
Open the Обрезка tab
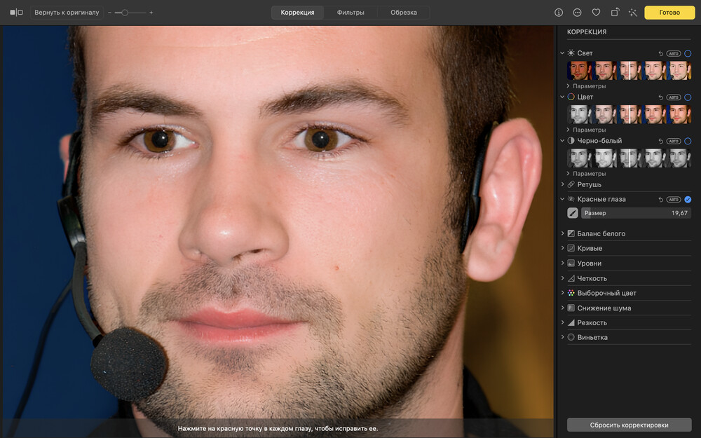(x=403, y=13)
